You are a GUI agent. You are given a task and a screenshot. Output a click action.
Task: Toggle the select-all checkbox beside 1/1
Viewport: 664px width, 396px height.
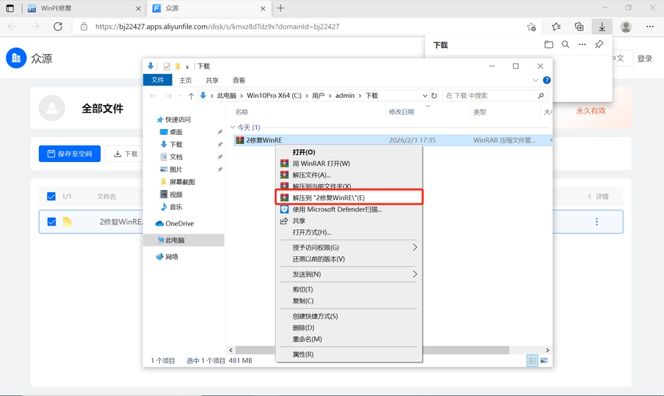pyautogui.click(x=52, y=196)
